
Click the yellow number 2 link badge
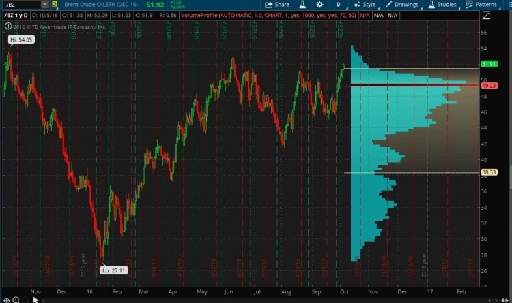point(55,4)
